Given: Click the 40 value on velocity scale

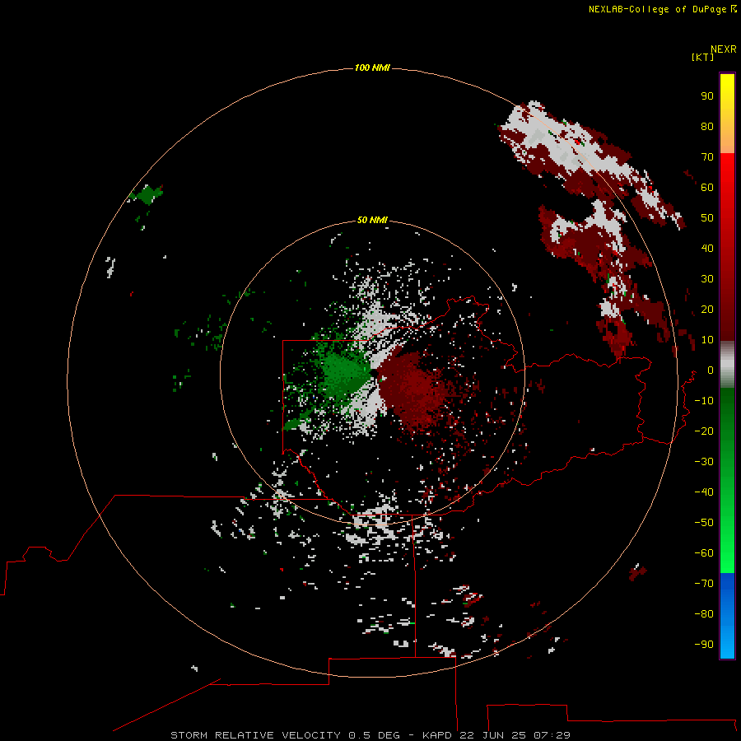Looking at the screenshot, I should [707, 248].
